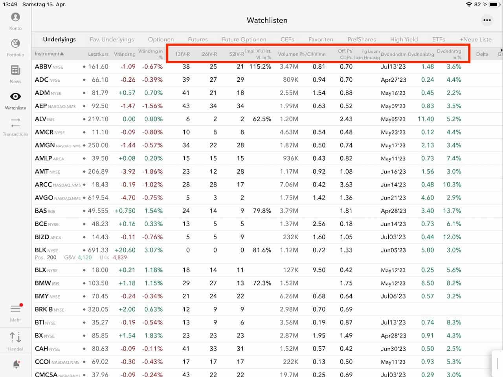
Task: Open the ADC instrument row
Action: [x=267, y=80]
